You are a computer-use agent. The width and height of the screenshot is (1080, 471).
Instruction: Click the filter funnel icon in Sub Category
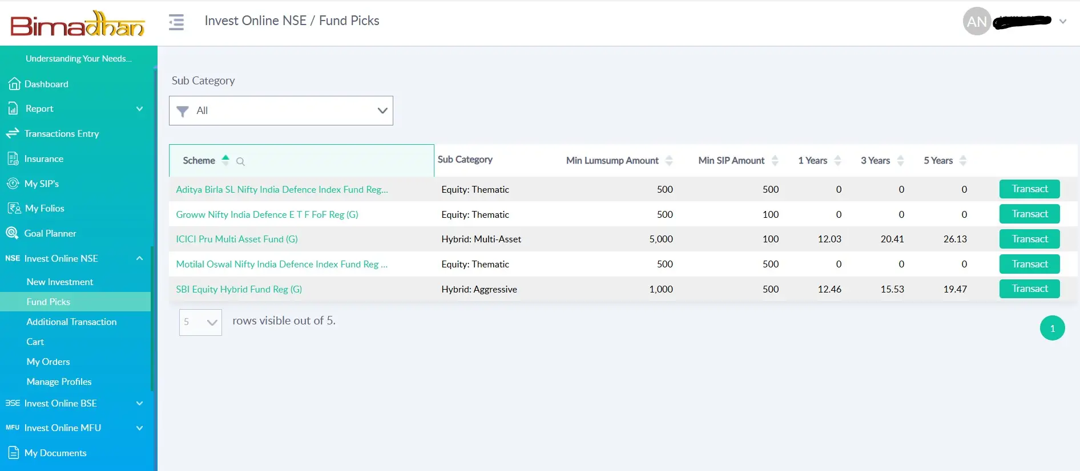pos(183,111)
